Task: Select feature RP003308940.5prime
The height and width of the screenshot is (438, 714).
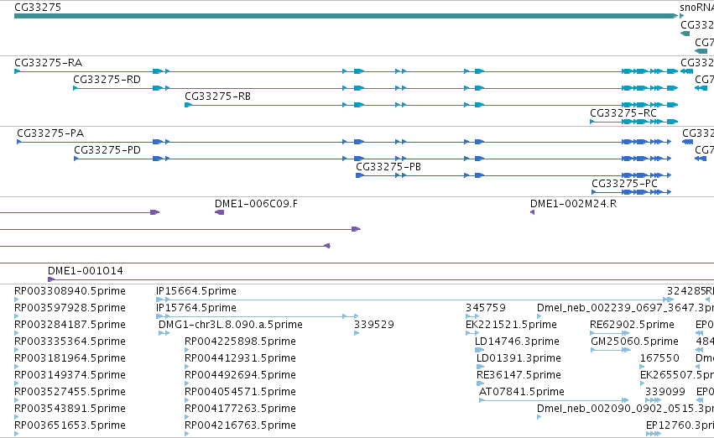Action: [x=70, y=291]
